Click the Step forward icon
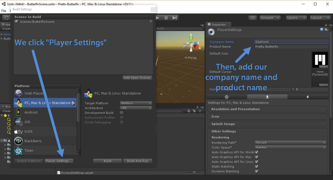 click(x=175, y=18)
